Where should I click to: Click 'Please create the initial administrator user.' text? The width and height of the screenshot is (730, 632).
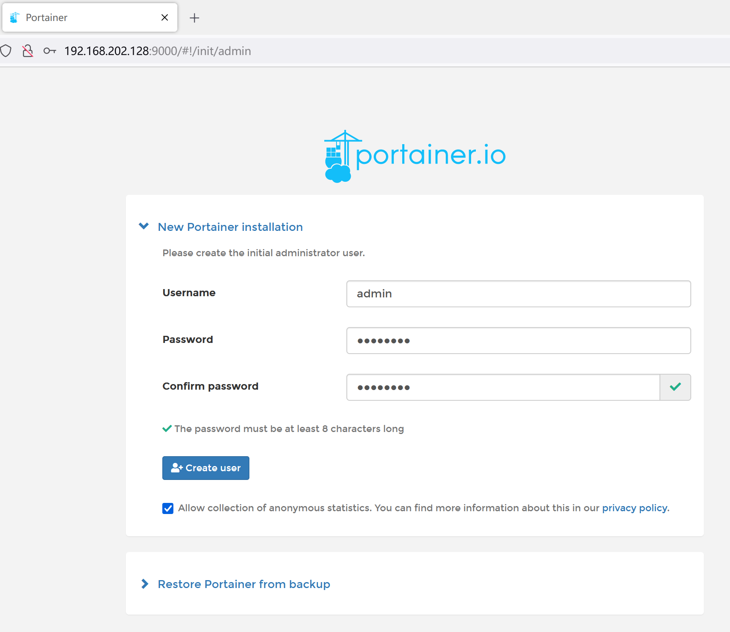click(264, 253)
